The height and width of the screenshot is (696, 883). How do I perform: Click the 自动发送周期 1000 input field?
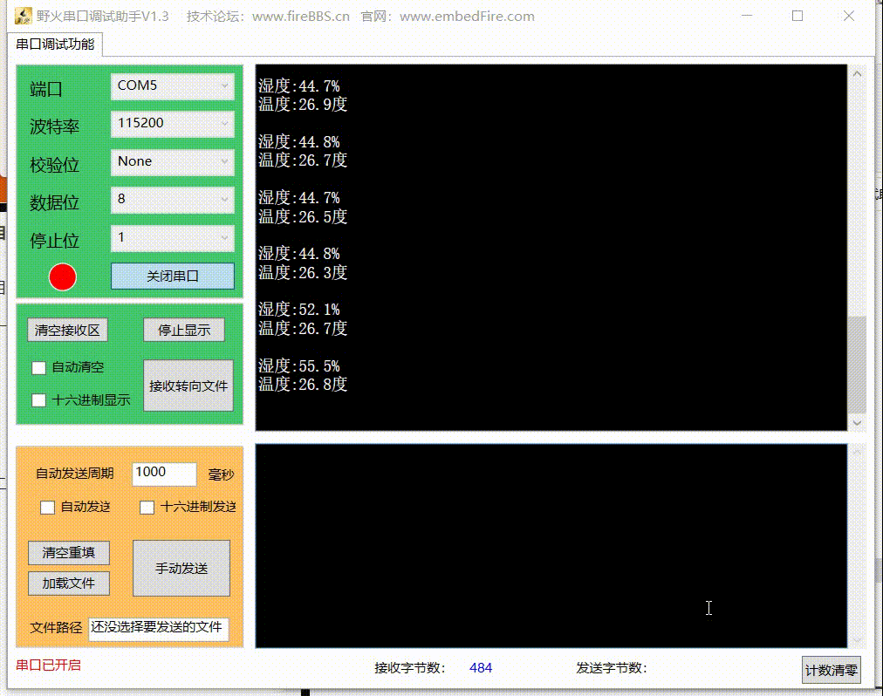[x=164, y=474]
